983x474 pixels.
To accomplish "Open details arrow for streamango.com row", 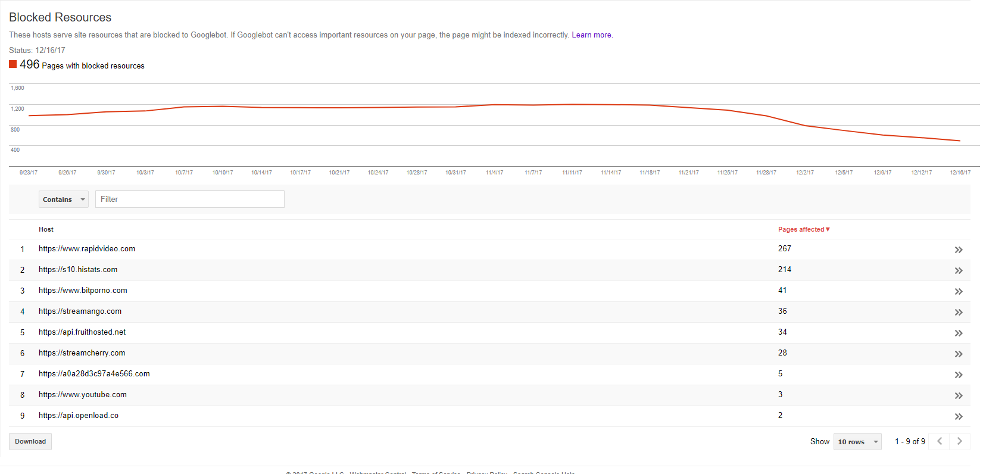I will [x=958, y=312].
